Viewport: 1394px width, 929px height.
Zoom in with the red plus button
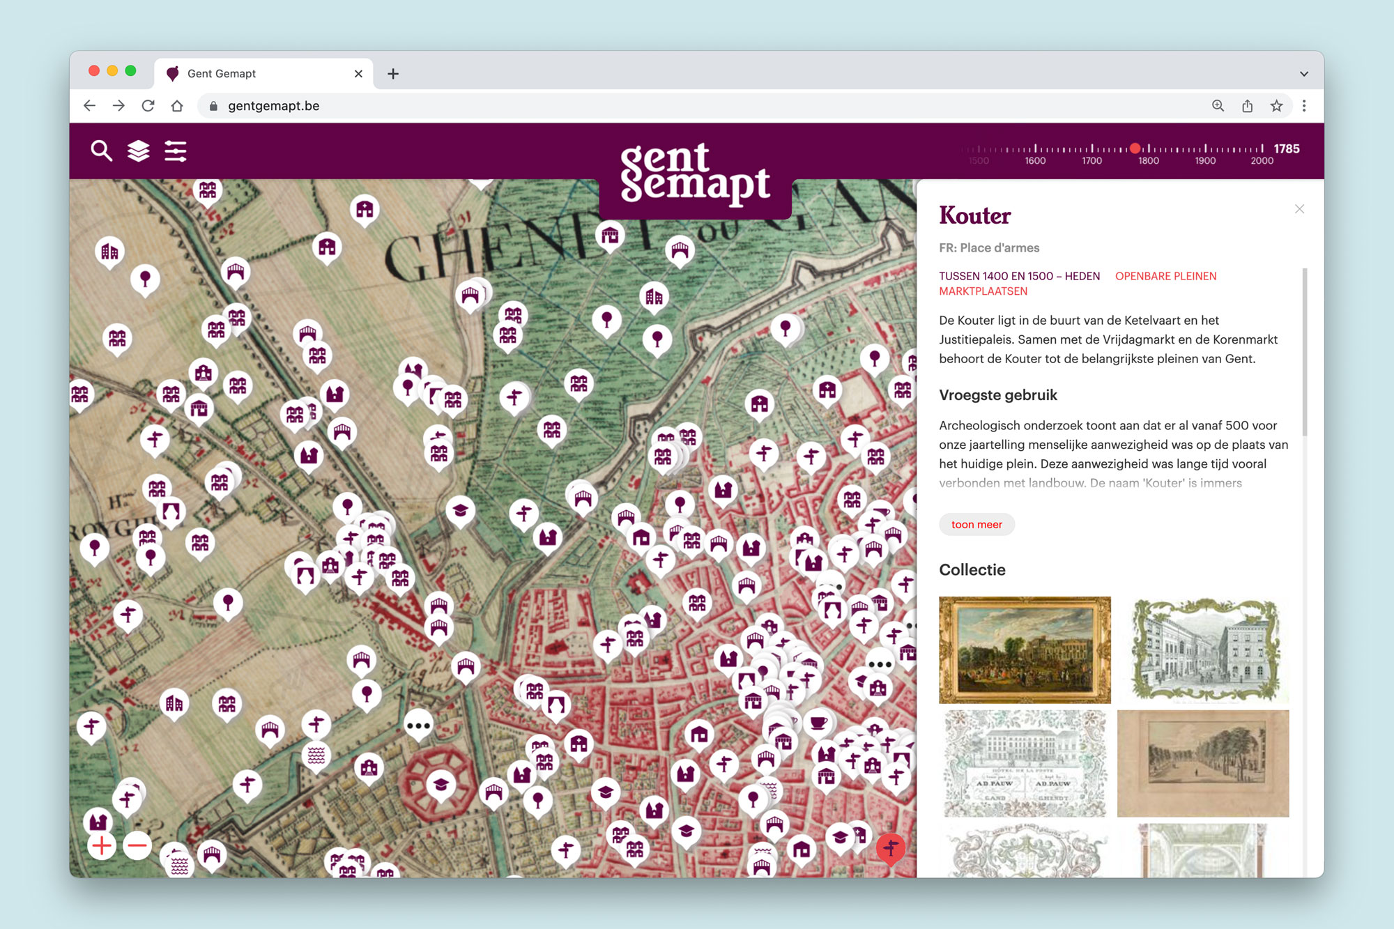(x=102, y=846)
